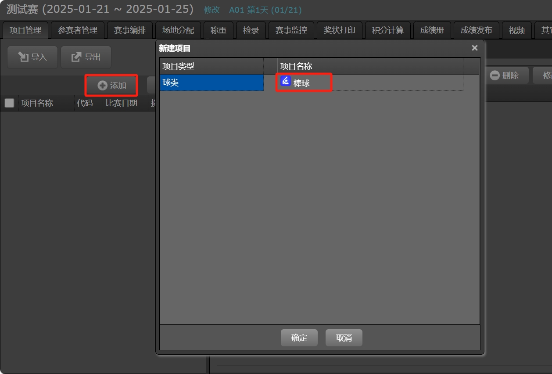
Task: Click the minus icon on Delete button
Action: [x=495, y=76]
